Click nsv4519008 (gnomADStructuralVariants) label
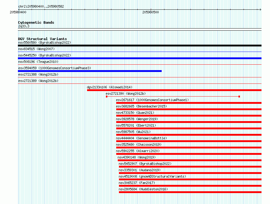 (x=152, y=176)
